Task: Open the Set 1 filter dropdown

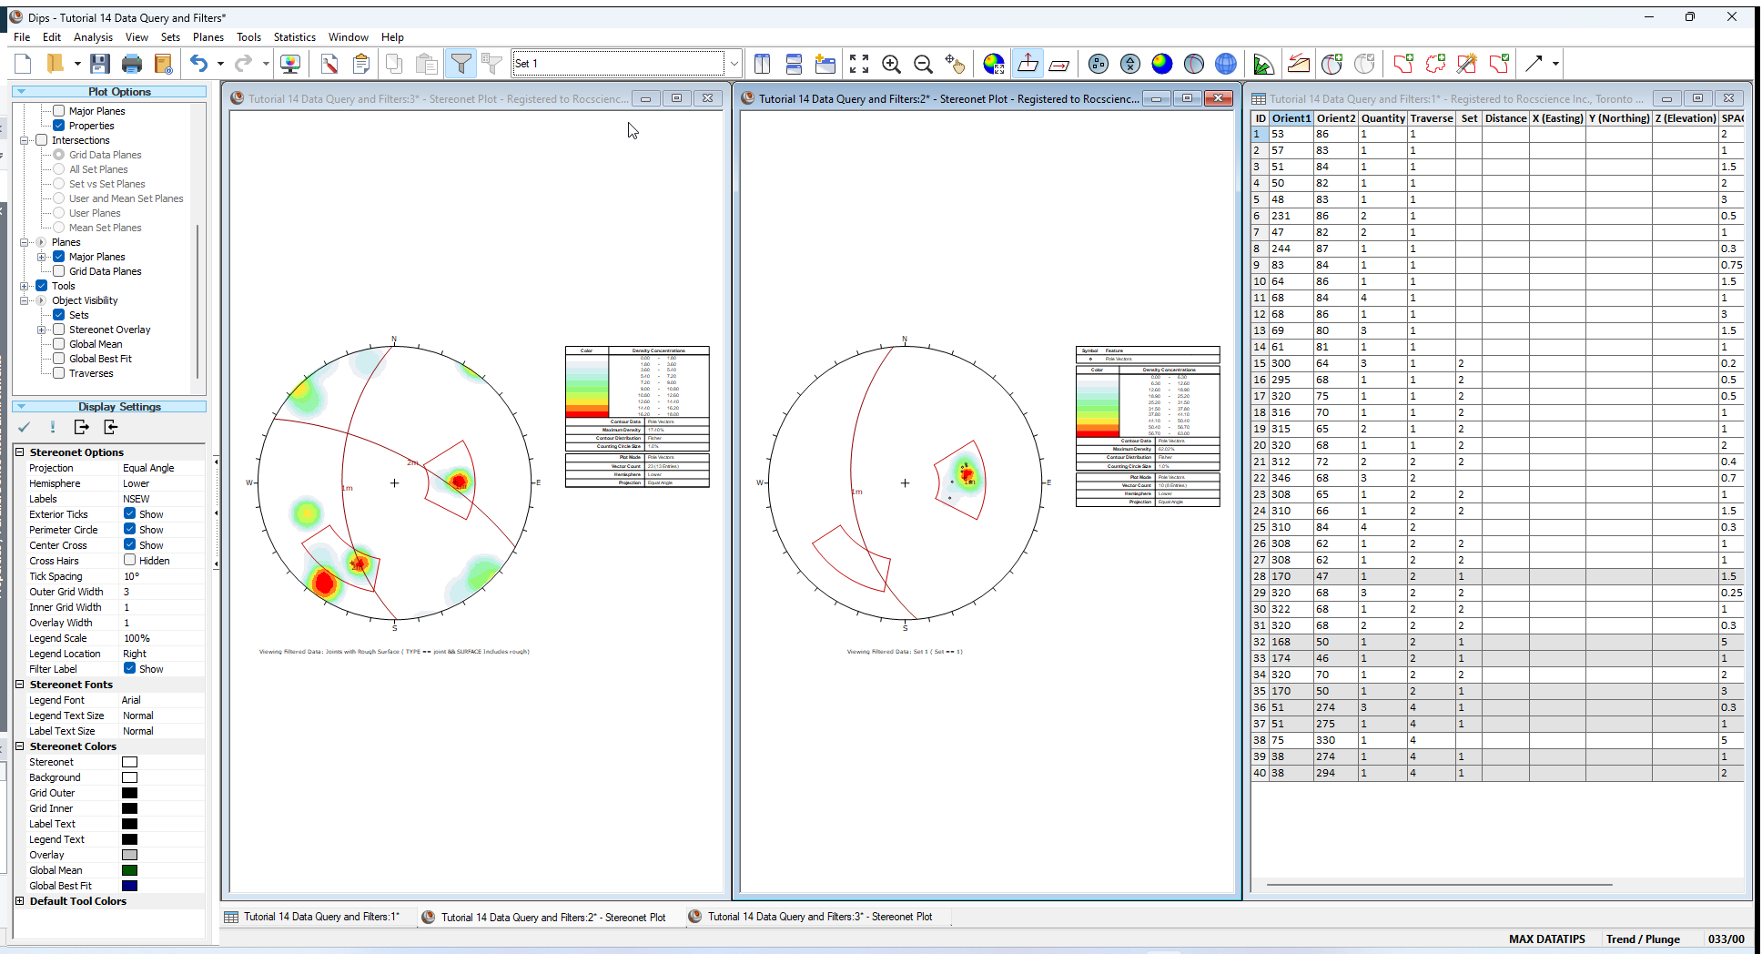Action: 734,64
